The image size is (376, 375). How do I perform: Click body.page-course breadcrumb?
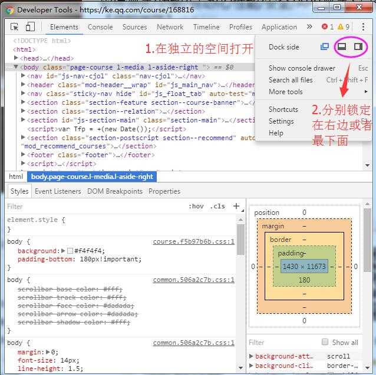click(92, 177)
